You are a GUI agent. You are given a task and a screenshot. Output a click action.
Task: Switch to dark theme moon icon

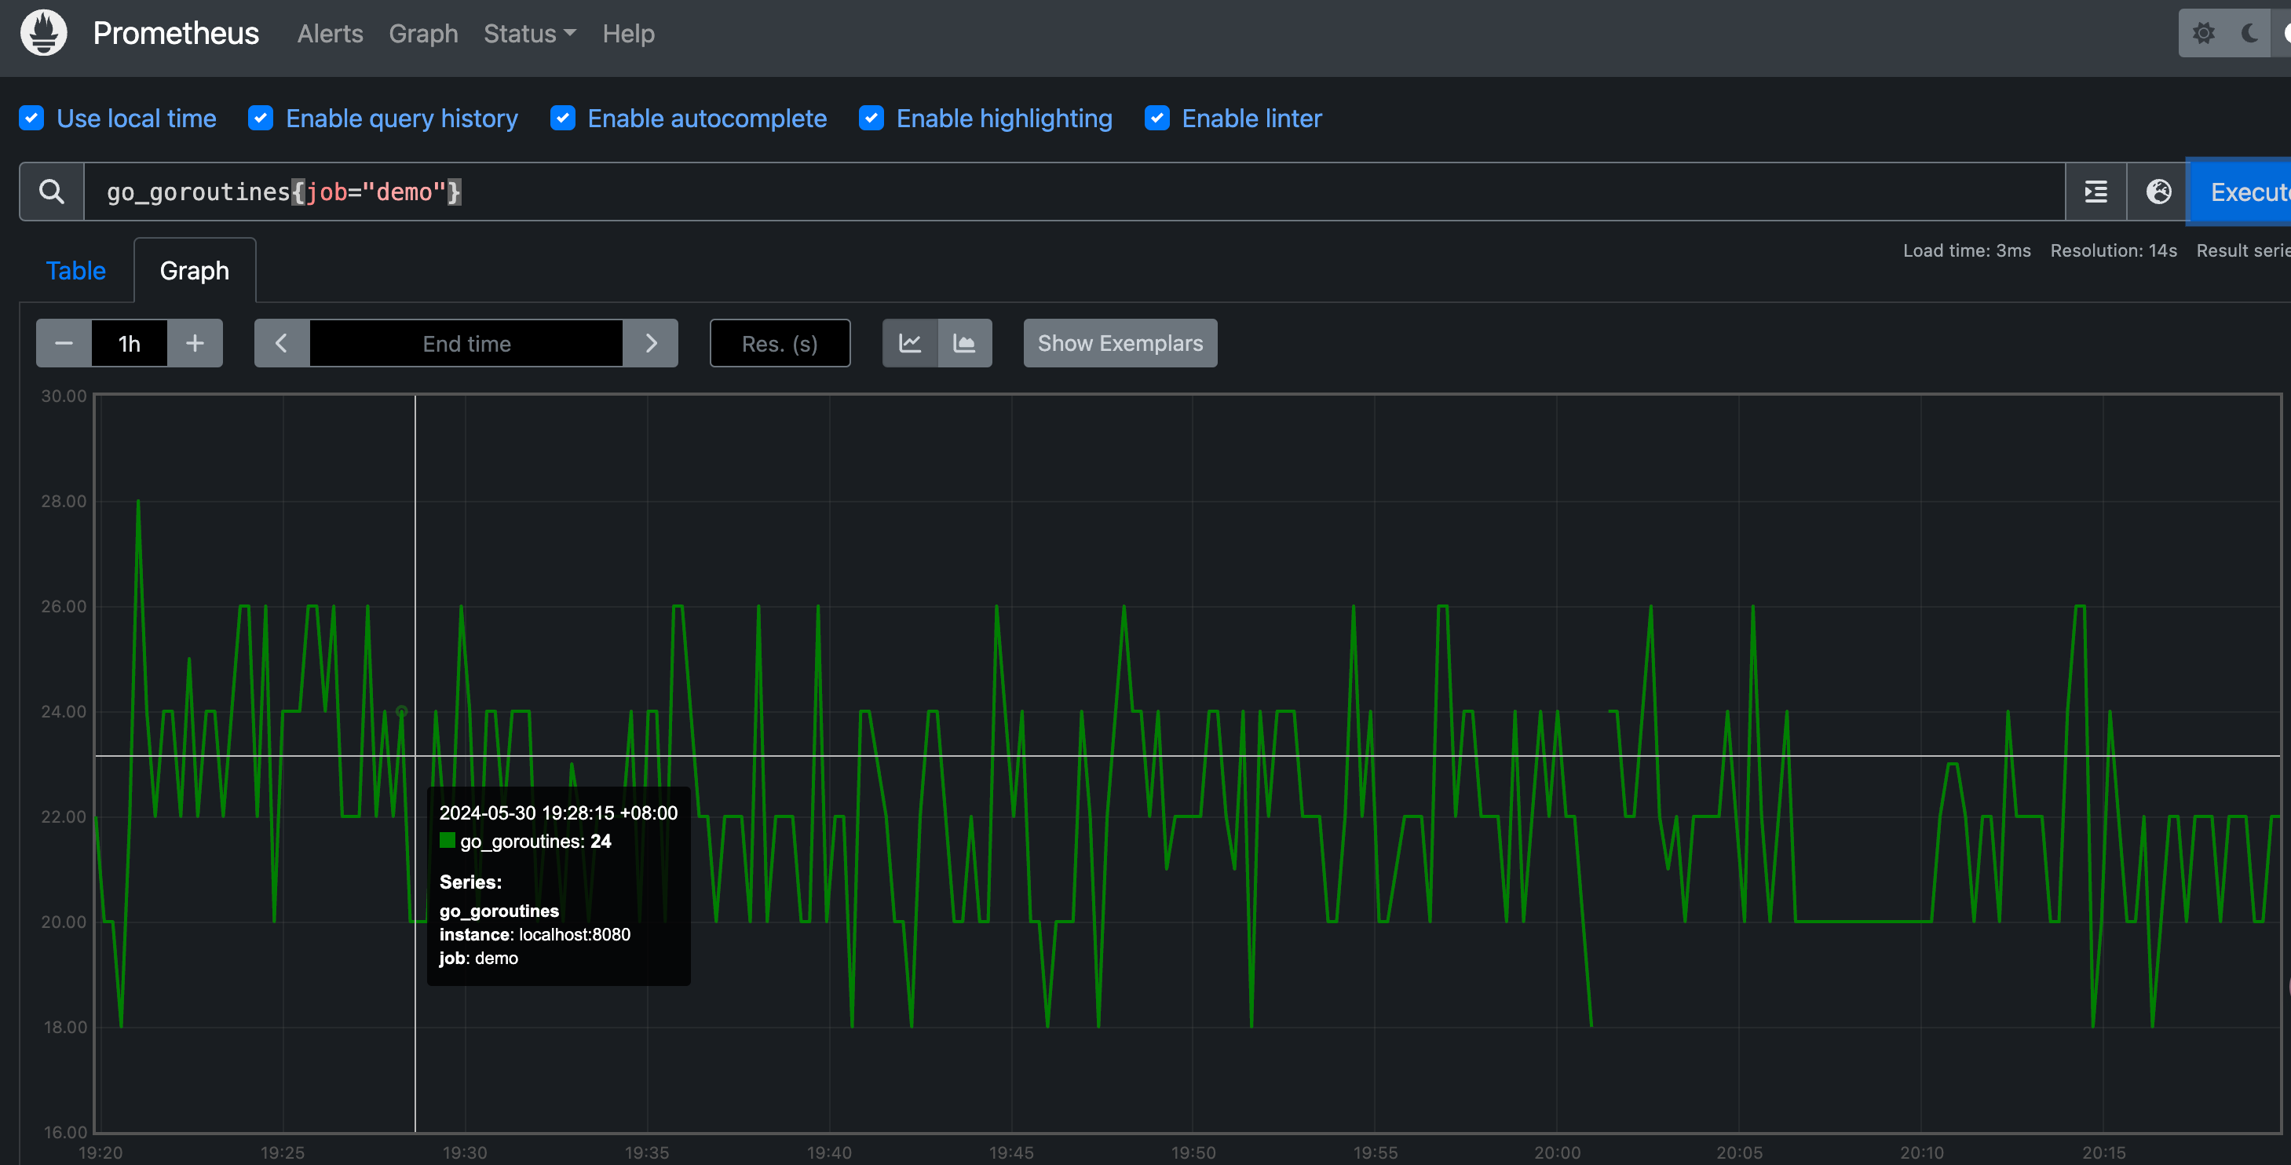2249,34
